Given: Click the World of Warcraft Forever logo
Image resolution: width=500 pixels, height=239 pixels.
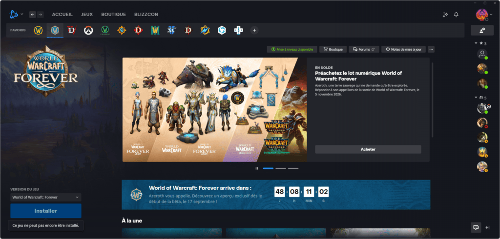Looking at the screenshot, I should 46,71.
